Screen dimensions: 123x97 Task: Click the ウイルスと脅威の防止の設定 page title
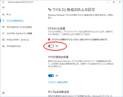[x=74, y=9]
